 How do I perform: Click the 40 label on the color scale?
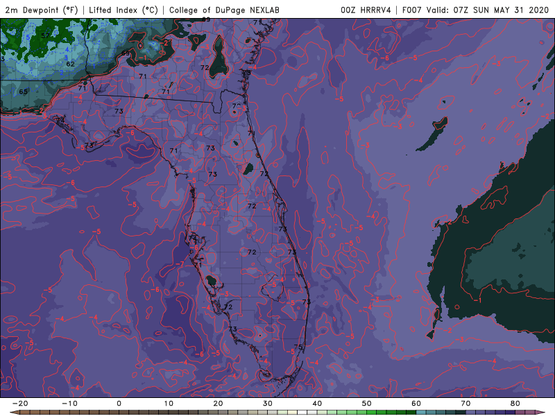coord(317,404)
